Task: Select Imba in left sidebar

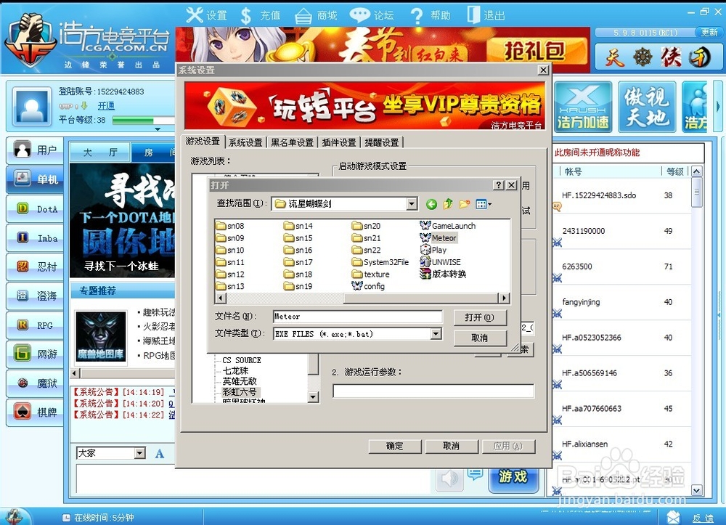Action: (x=35, y=238)
